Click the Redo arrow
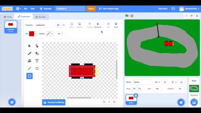Viewport: 201px width, 113px height. point(63,25)
